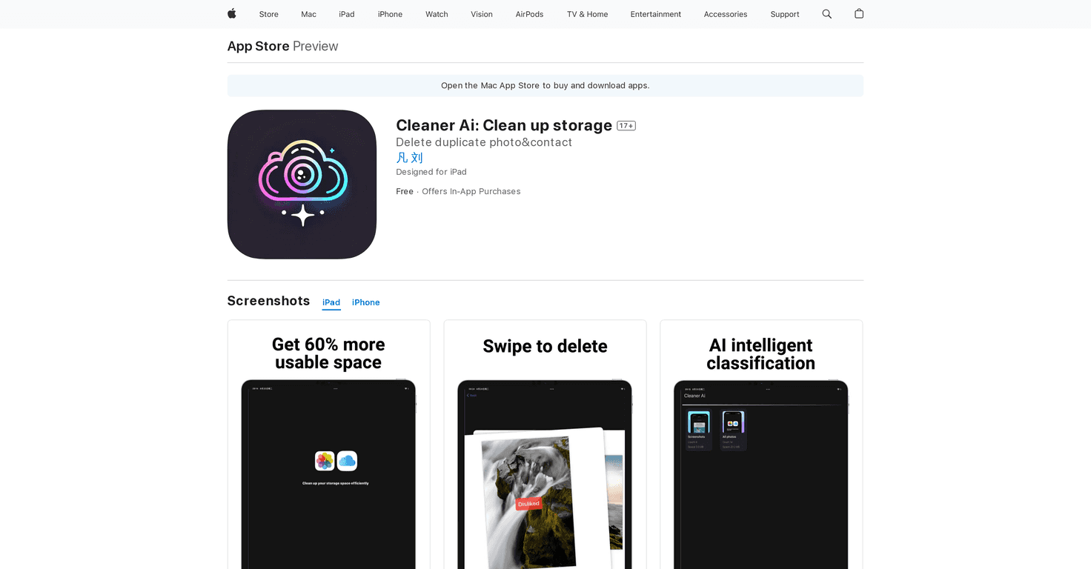Open Apple search icon
Viewport: 1091px width, 569px height.
[826, 13]
